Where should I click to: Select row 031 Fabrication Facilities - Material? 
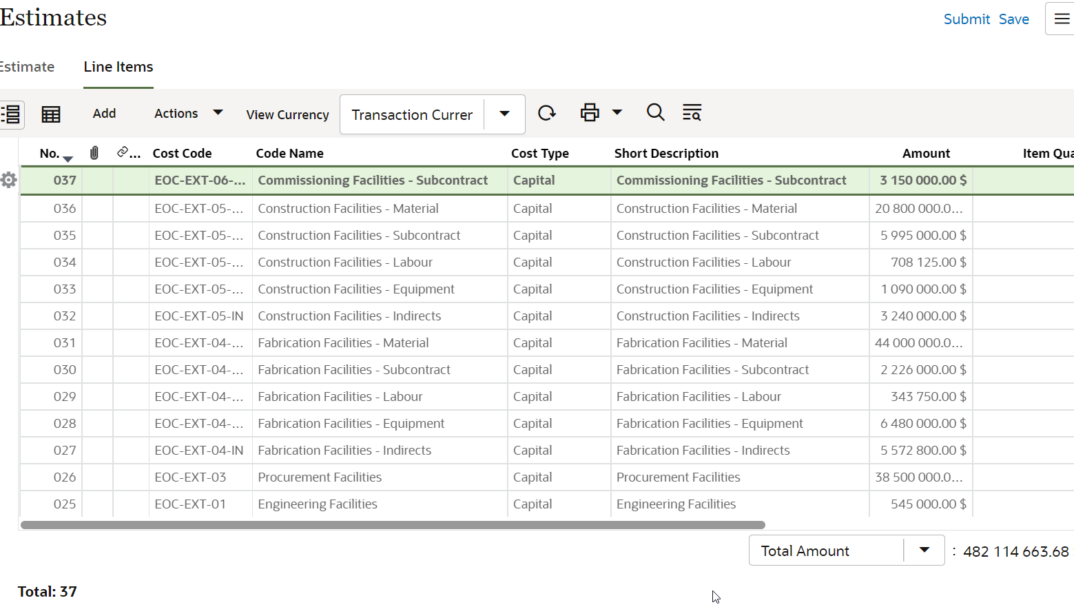pyautogui.click(x=343, y=343)
